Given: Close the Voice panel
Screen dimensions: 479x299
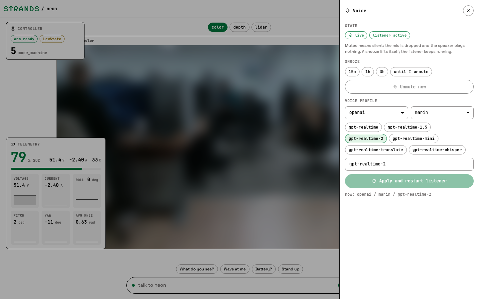Looking at the screenshot, I should click(x=468, y=11).
